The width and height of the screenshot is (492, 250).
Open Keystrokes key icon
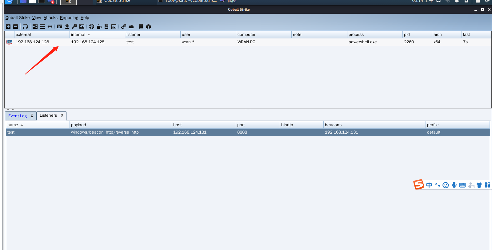point(74,27)
